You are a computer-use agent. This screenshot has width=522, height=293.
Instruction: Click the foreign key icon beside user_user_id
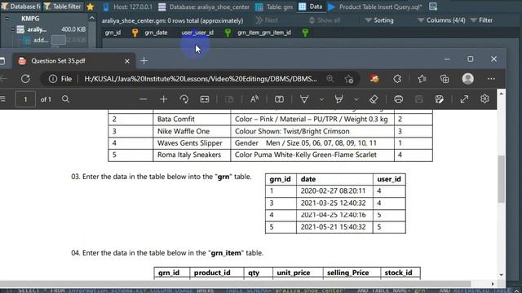(x=228, y=33)
